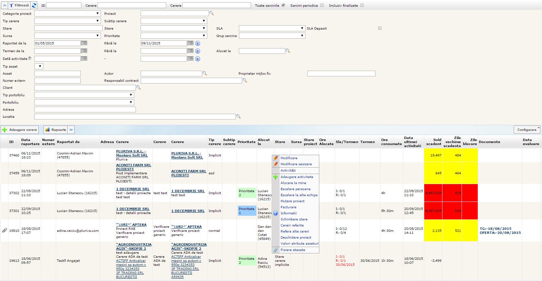Select Adaugare activitate from context menu
This screenshot has height=281, width=542.
[x=297, y=177]
